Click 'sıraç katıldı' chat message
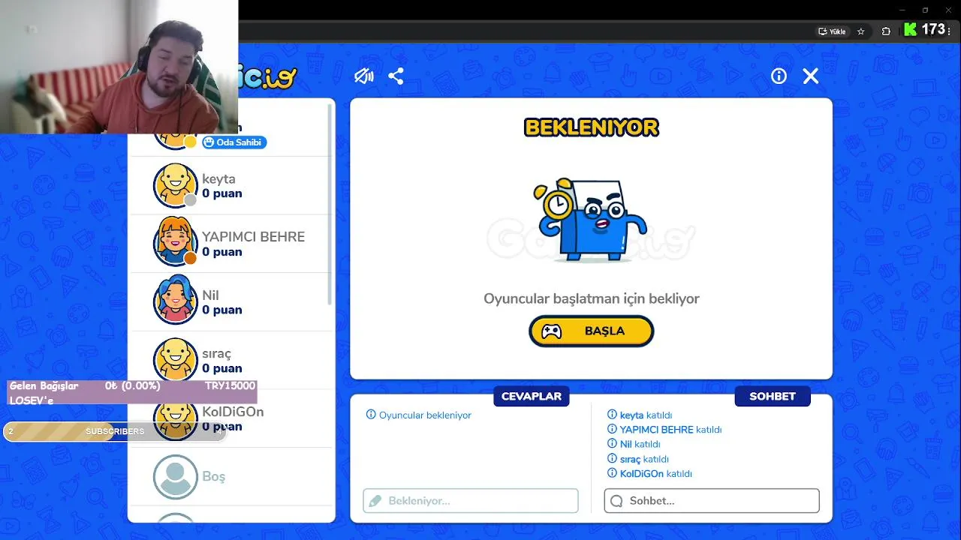 [638, 459]
